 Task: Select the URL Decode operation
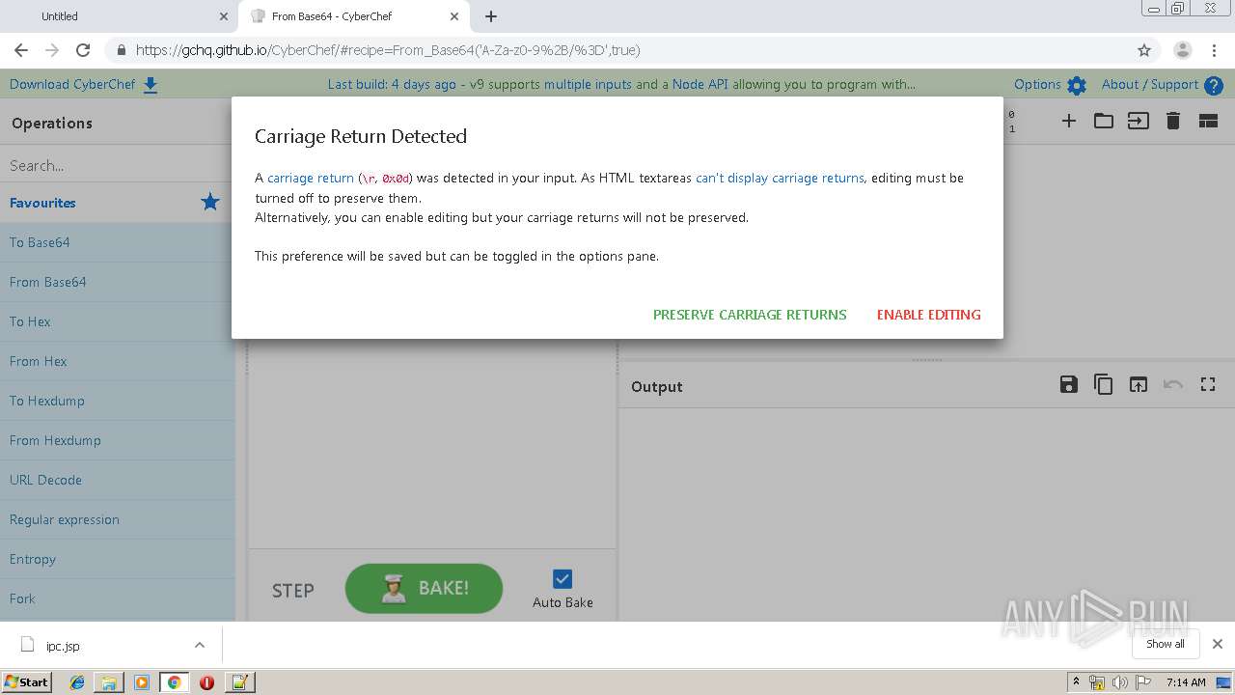118,480
